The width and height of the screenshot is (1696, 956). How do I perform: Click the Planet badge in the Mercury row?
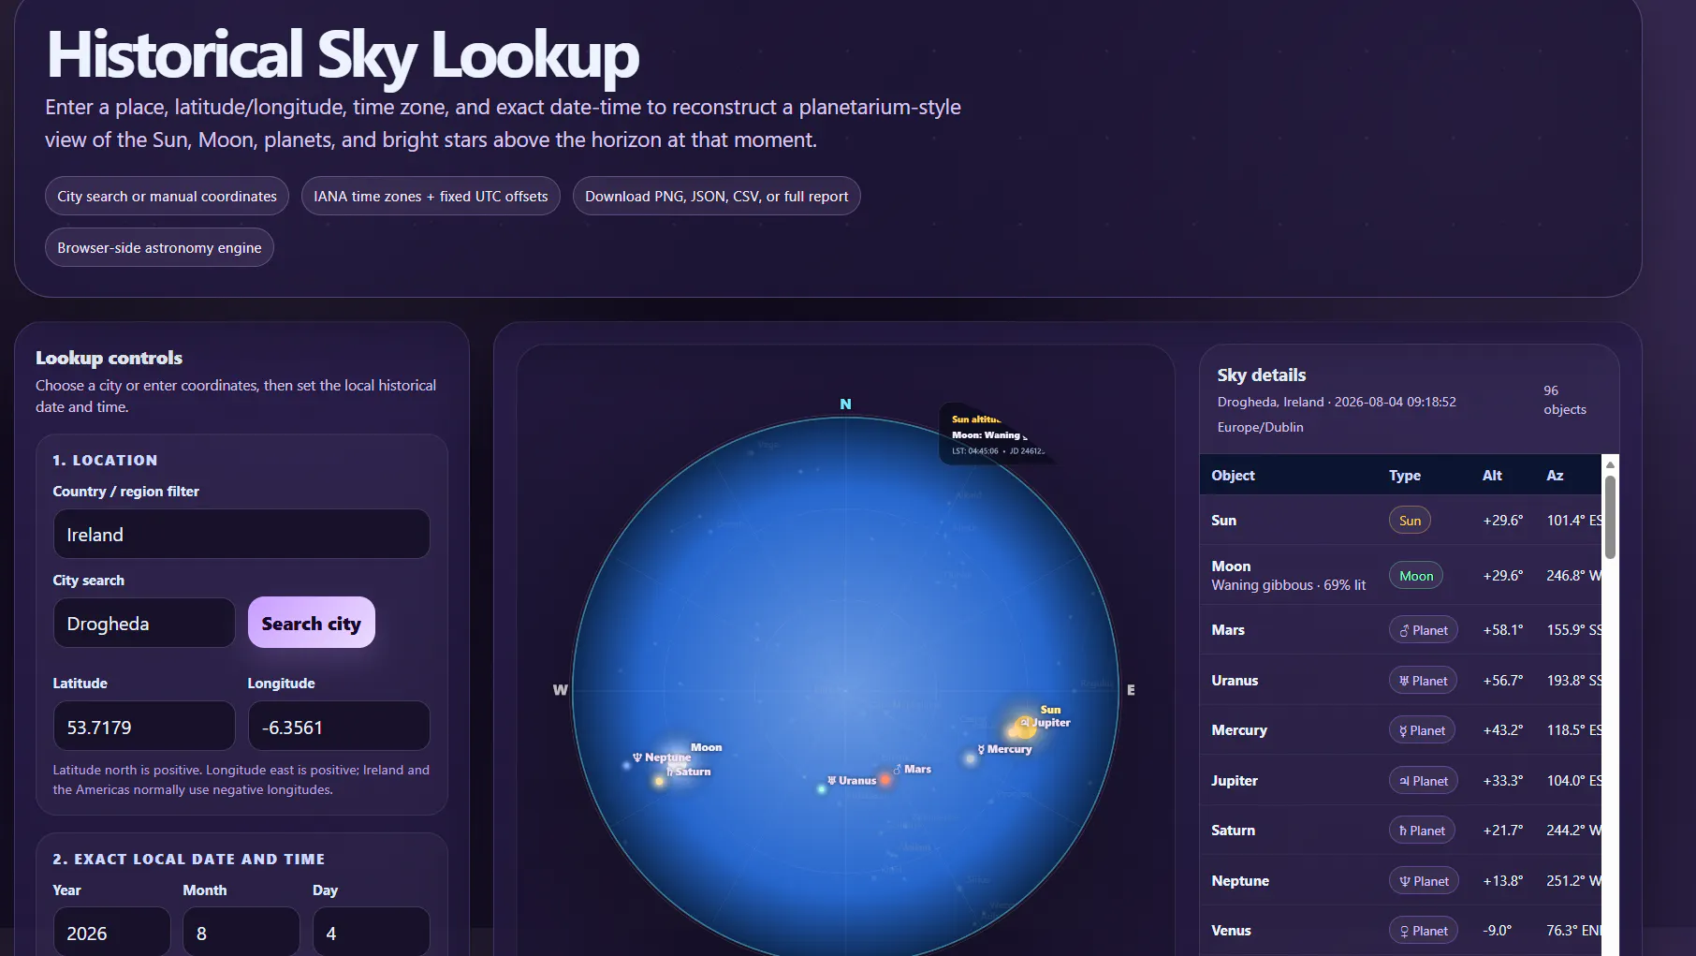(1422, 730)
